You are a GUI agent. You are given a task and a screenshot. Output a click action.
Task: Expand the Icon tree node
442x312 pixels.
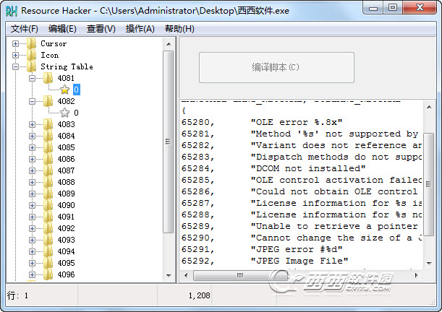15,55
